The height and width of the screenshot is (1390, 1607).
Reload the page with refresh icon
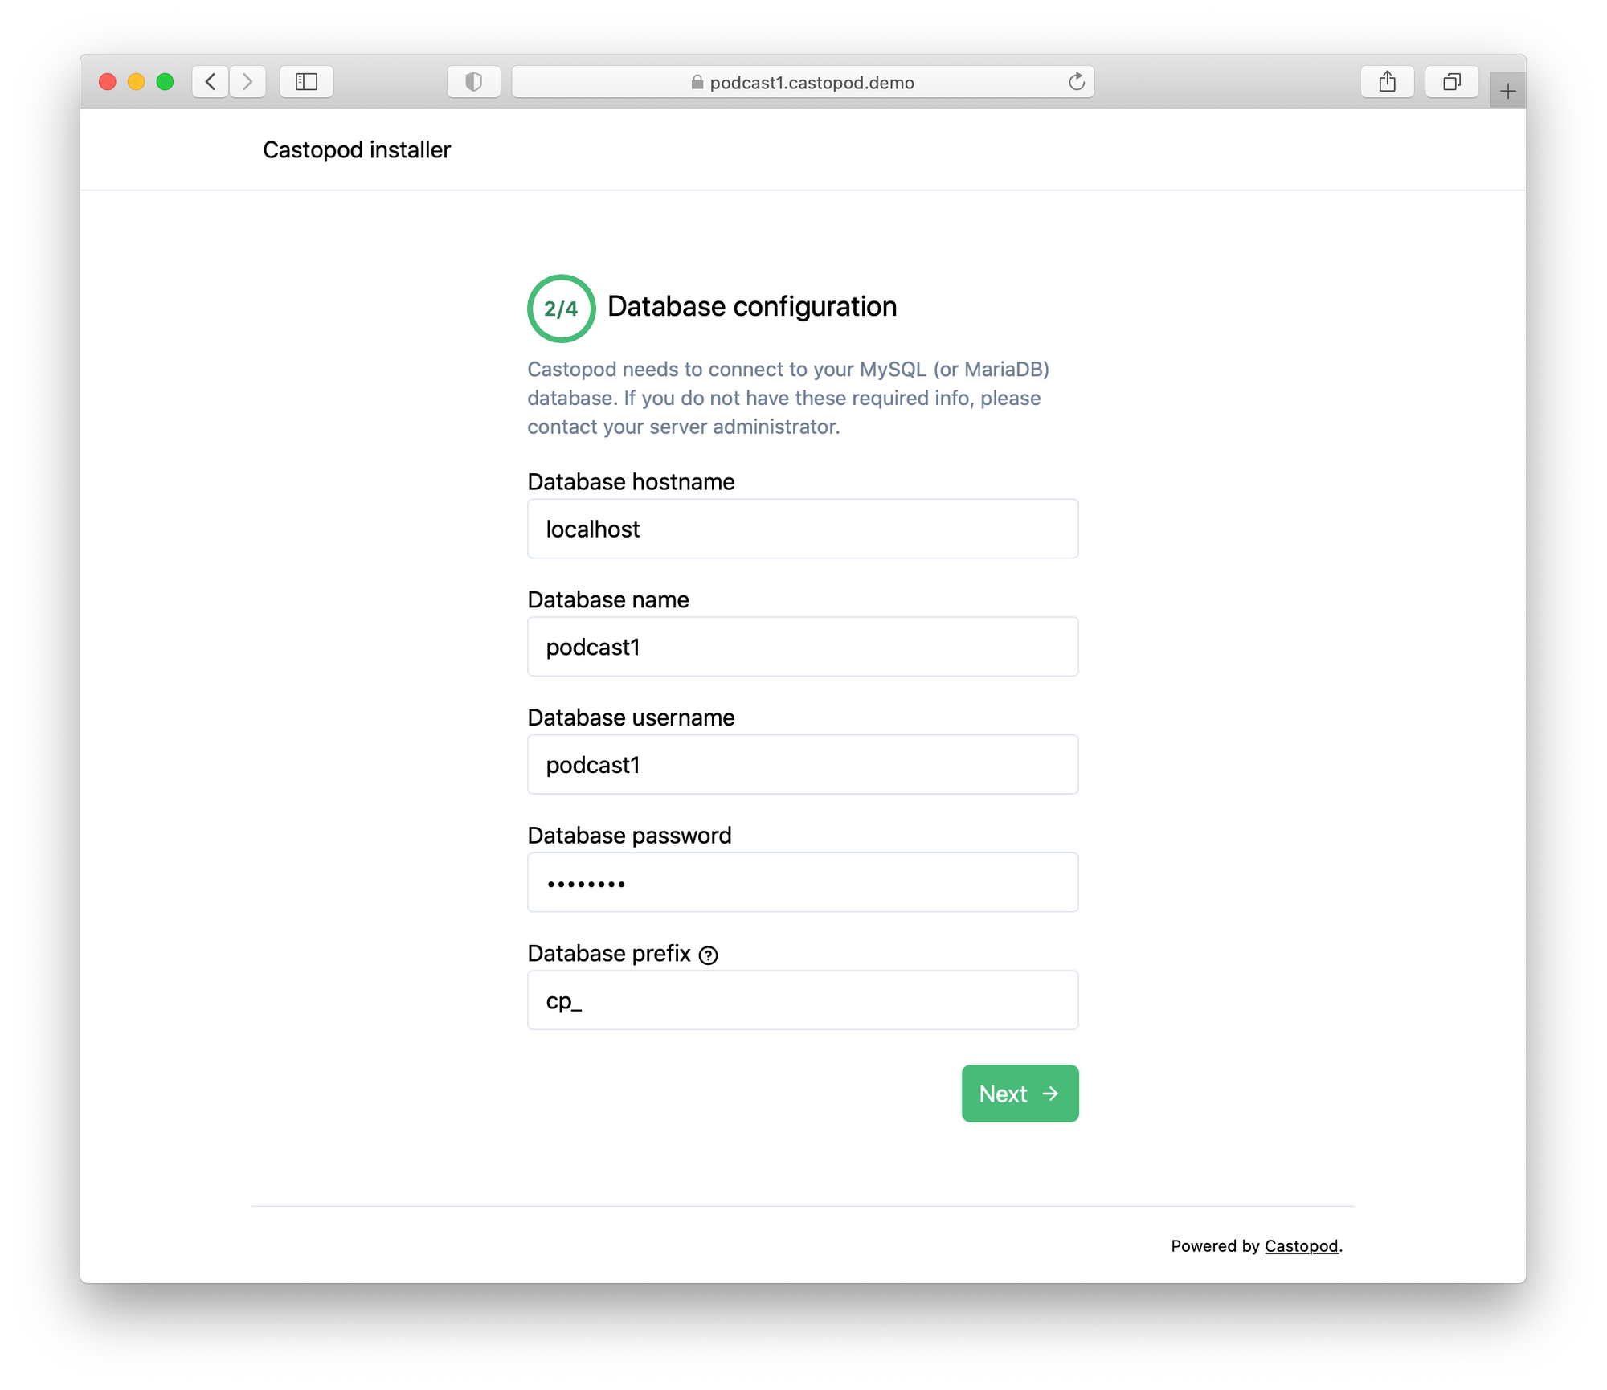coord(1077,82)
